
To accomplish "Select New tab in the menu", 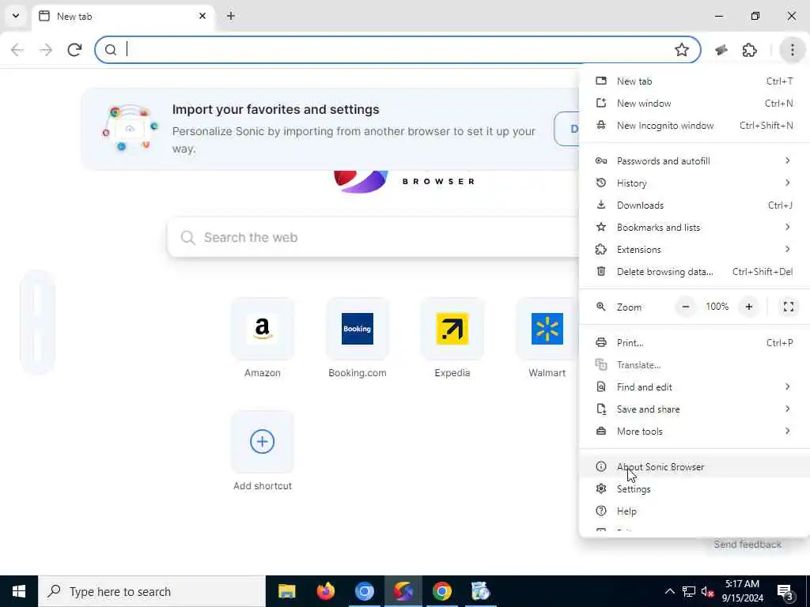I will click(x=695, y=81).
